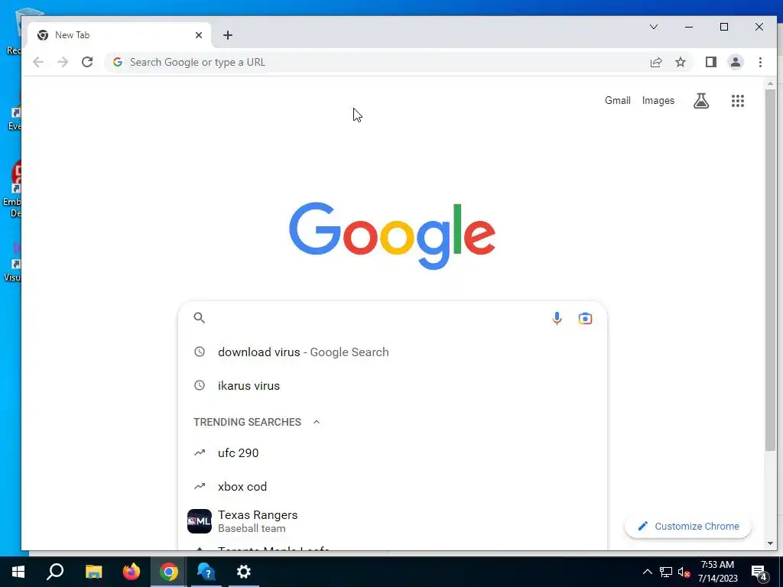Open Windows taskbar search

tap(55, 572)
